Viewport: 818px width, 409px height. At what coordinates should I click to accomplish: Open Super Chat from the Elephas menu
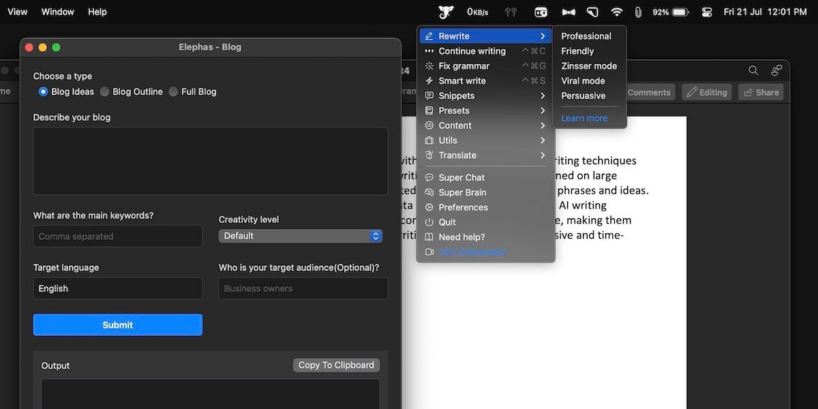461,177
